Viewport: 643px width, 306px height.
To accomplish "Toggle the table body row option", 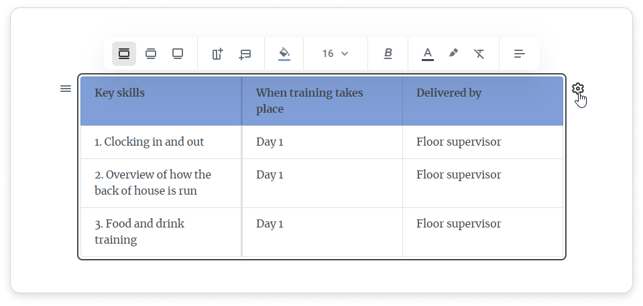I will 151,54.
